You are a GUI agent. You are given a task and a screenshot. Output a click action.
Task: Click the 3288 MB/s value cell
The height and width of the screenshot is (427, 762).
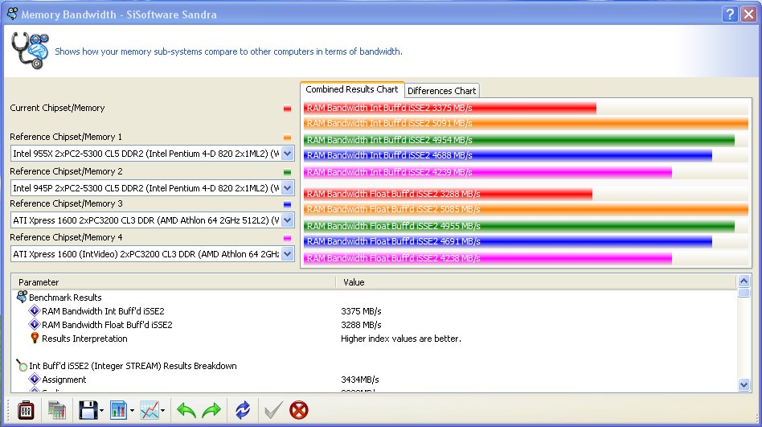pos(361,325)
